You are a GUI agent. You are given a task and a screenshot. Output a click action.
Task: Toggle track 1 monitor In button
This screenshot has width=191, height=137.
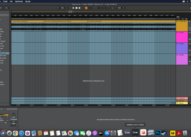pyautogui.click(x=190, y=26)
